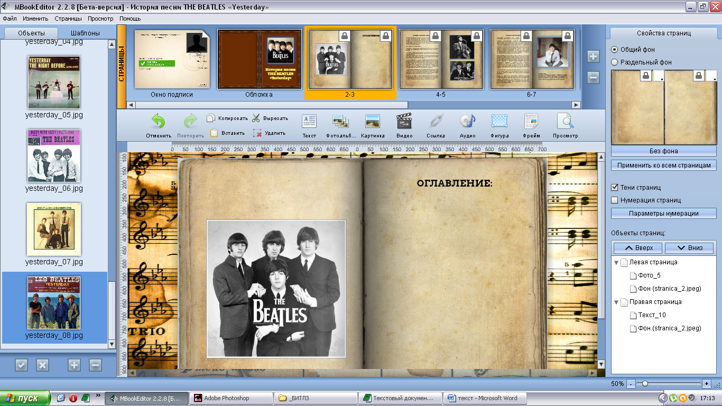Select yesterday_05.jpg thumbnail
Viewport: 722px width, 406px height.
[54, 82]
